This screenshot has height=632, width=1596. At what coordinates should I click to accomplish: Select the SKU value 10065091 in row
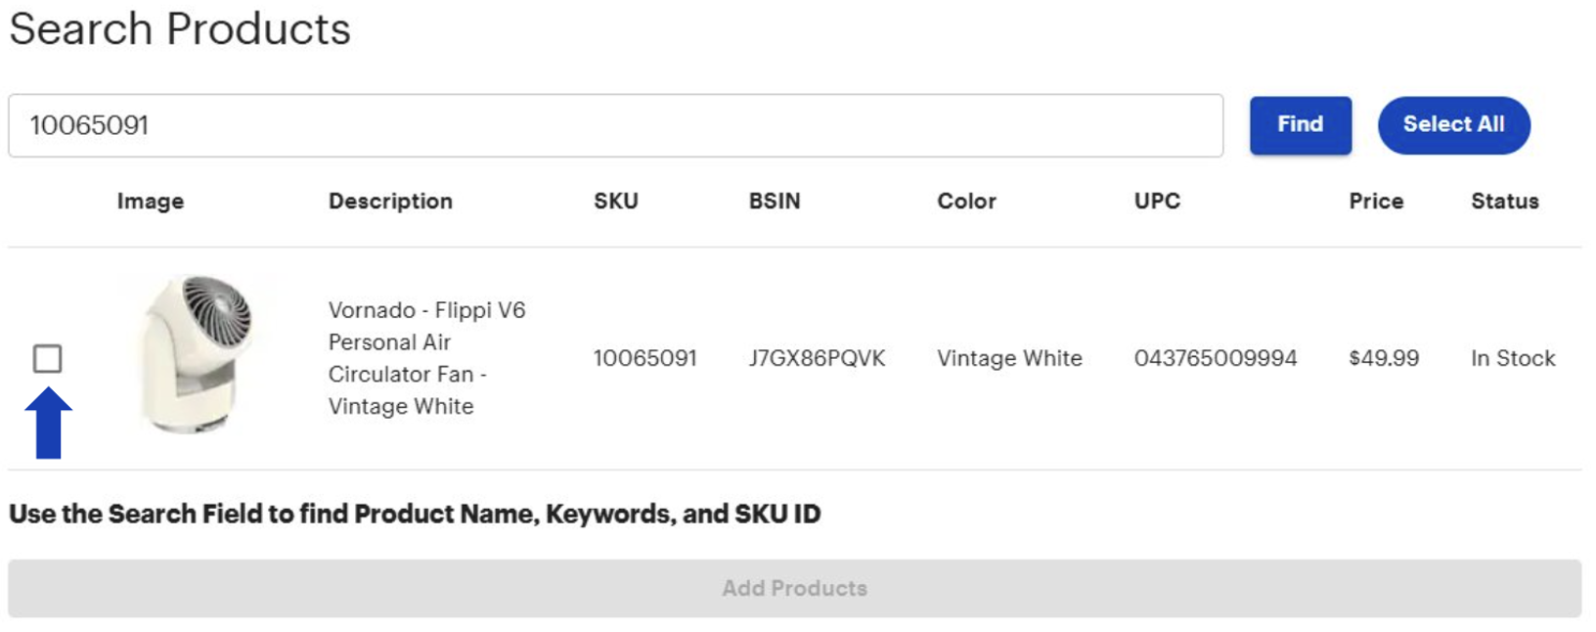(x=644, y=358)
